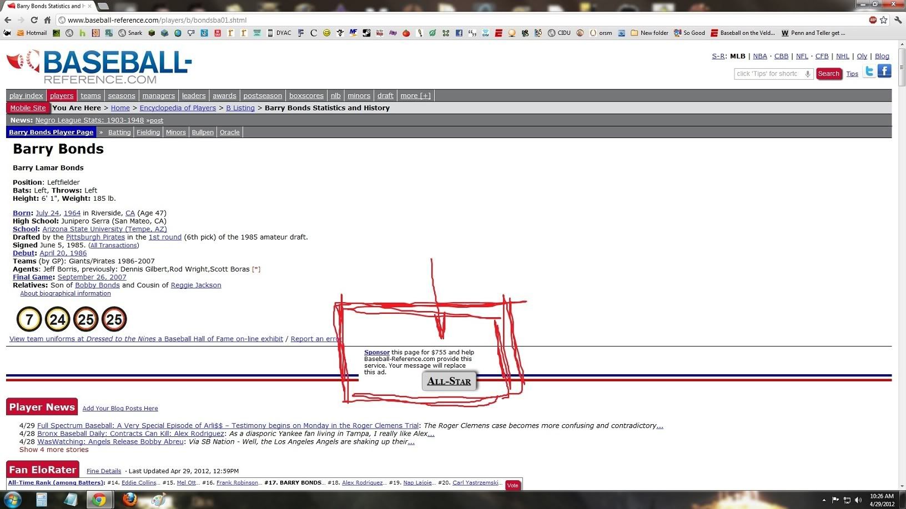The height and width of the screenshot is (509, 906).
Task: Open the Penn and Teller Wikipedia bookmark
Action: pos(813,33)
